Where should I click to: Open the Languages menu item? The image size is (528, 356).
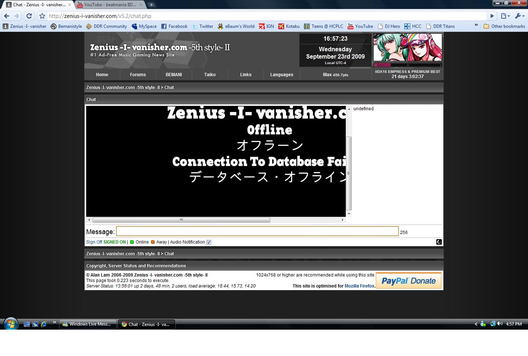point(282,74)
